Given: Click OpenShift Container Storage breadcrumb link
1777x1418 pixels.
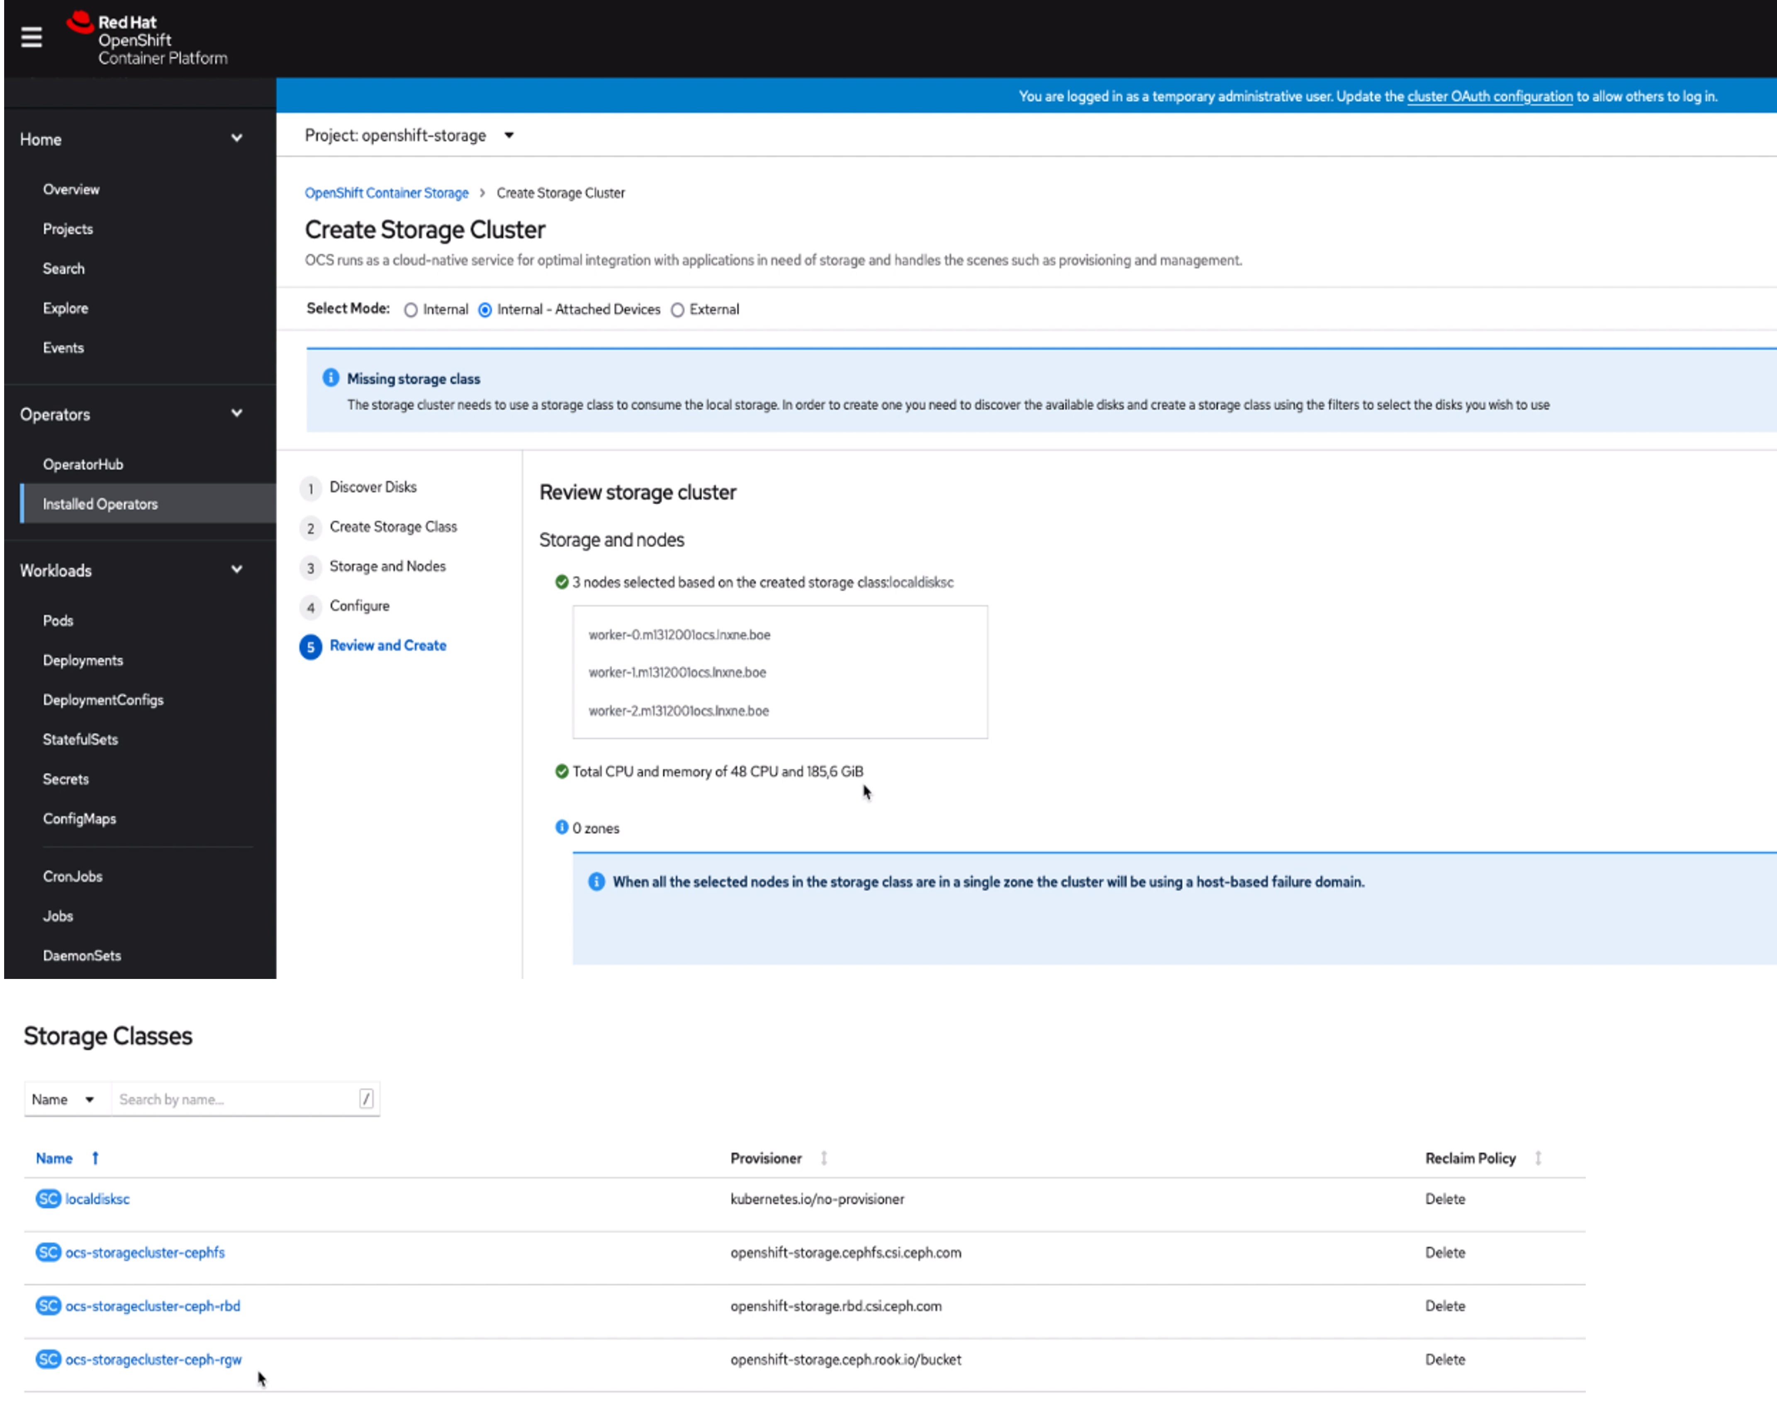Looking at the screenshot, I should 387,192.
